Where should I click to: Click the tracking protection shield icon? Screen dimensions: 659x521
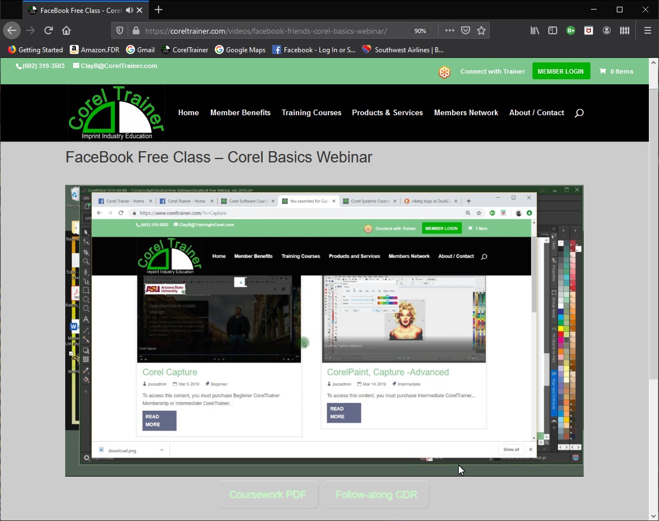point(120,31)
